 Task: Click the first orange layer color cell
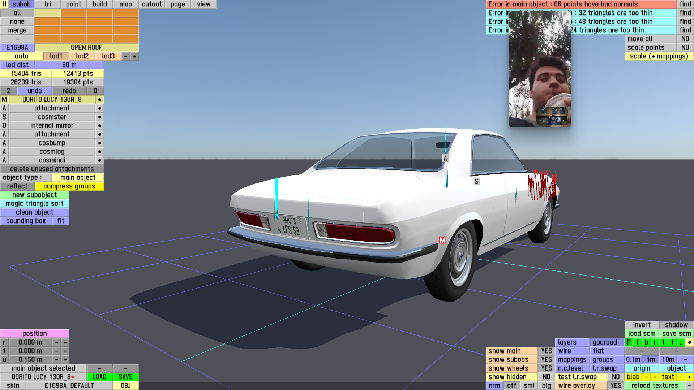(74, 13)
